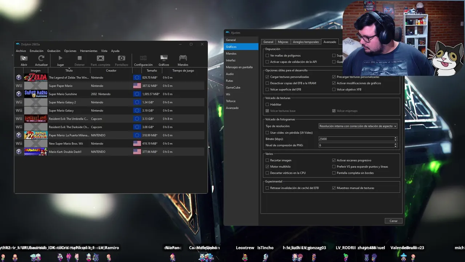The width and height of the screenshot is (465, 262).
Task: Click the Wii icon for Super Mario Galaxy row
Action: tap(19, 111)
